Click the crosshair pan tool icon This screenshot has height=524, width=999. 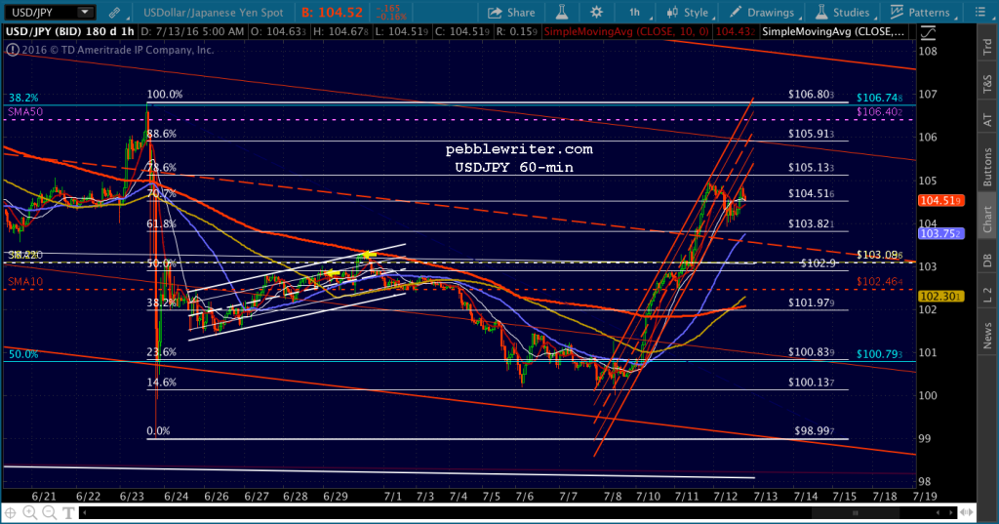(x=11, y=512)
